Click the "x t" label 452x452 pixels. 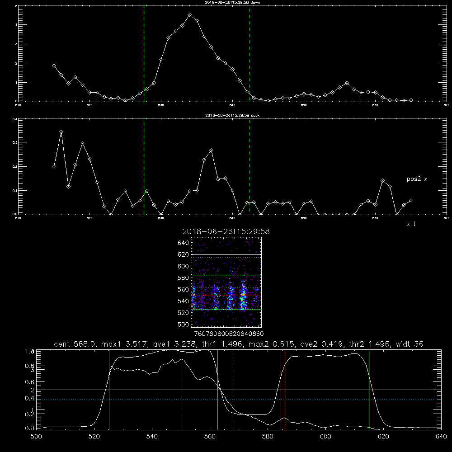pos(411,224)
